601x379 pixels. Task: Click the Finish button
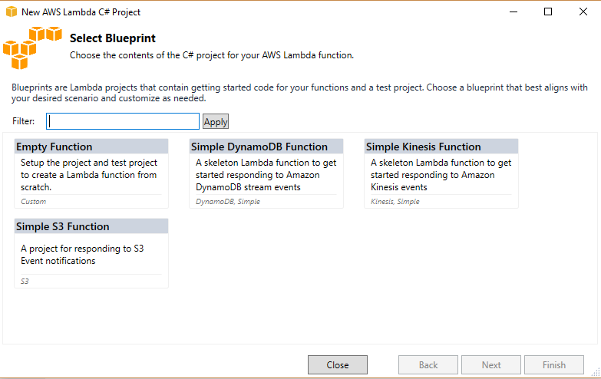554,365
